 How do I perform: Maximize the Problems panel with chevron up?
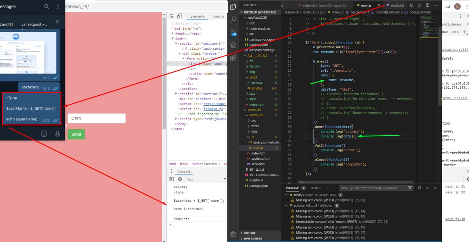click(427, 188)
